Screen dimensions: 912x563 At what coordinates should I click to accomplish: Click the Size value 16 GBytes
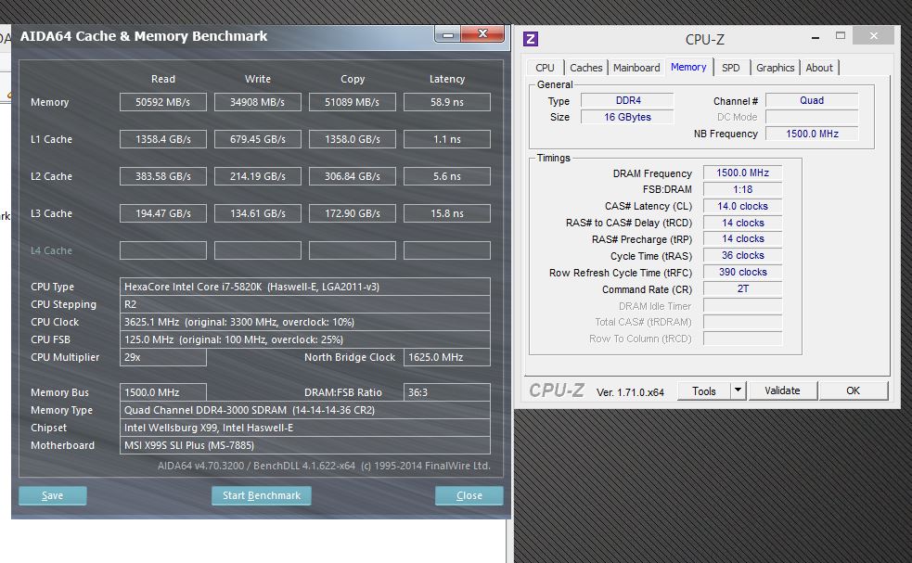tap(627, 117)
